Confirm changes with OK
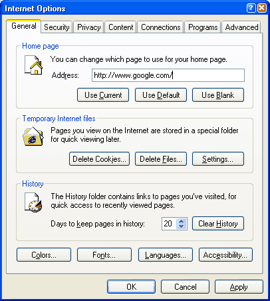The image size is (270, 301). [x=132, y=287]
